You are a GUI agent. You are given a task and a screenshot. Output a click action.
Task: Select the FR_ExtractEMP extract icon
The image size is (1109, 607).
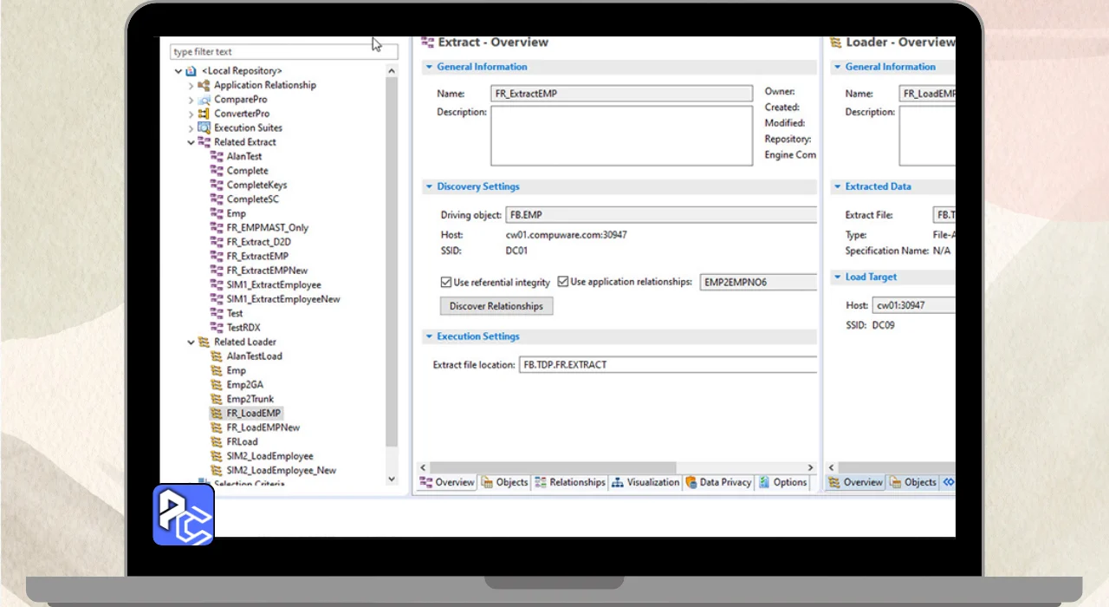coord(217,257)
